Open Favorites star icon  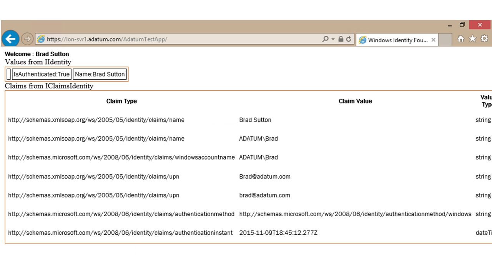[472, 39]
